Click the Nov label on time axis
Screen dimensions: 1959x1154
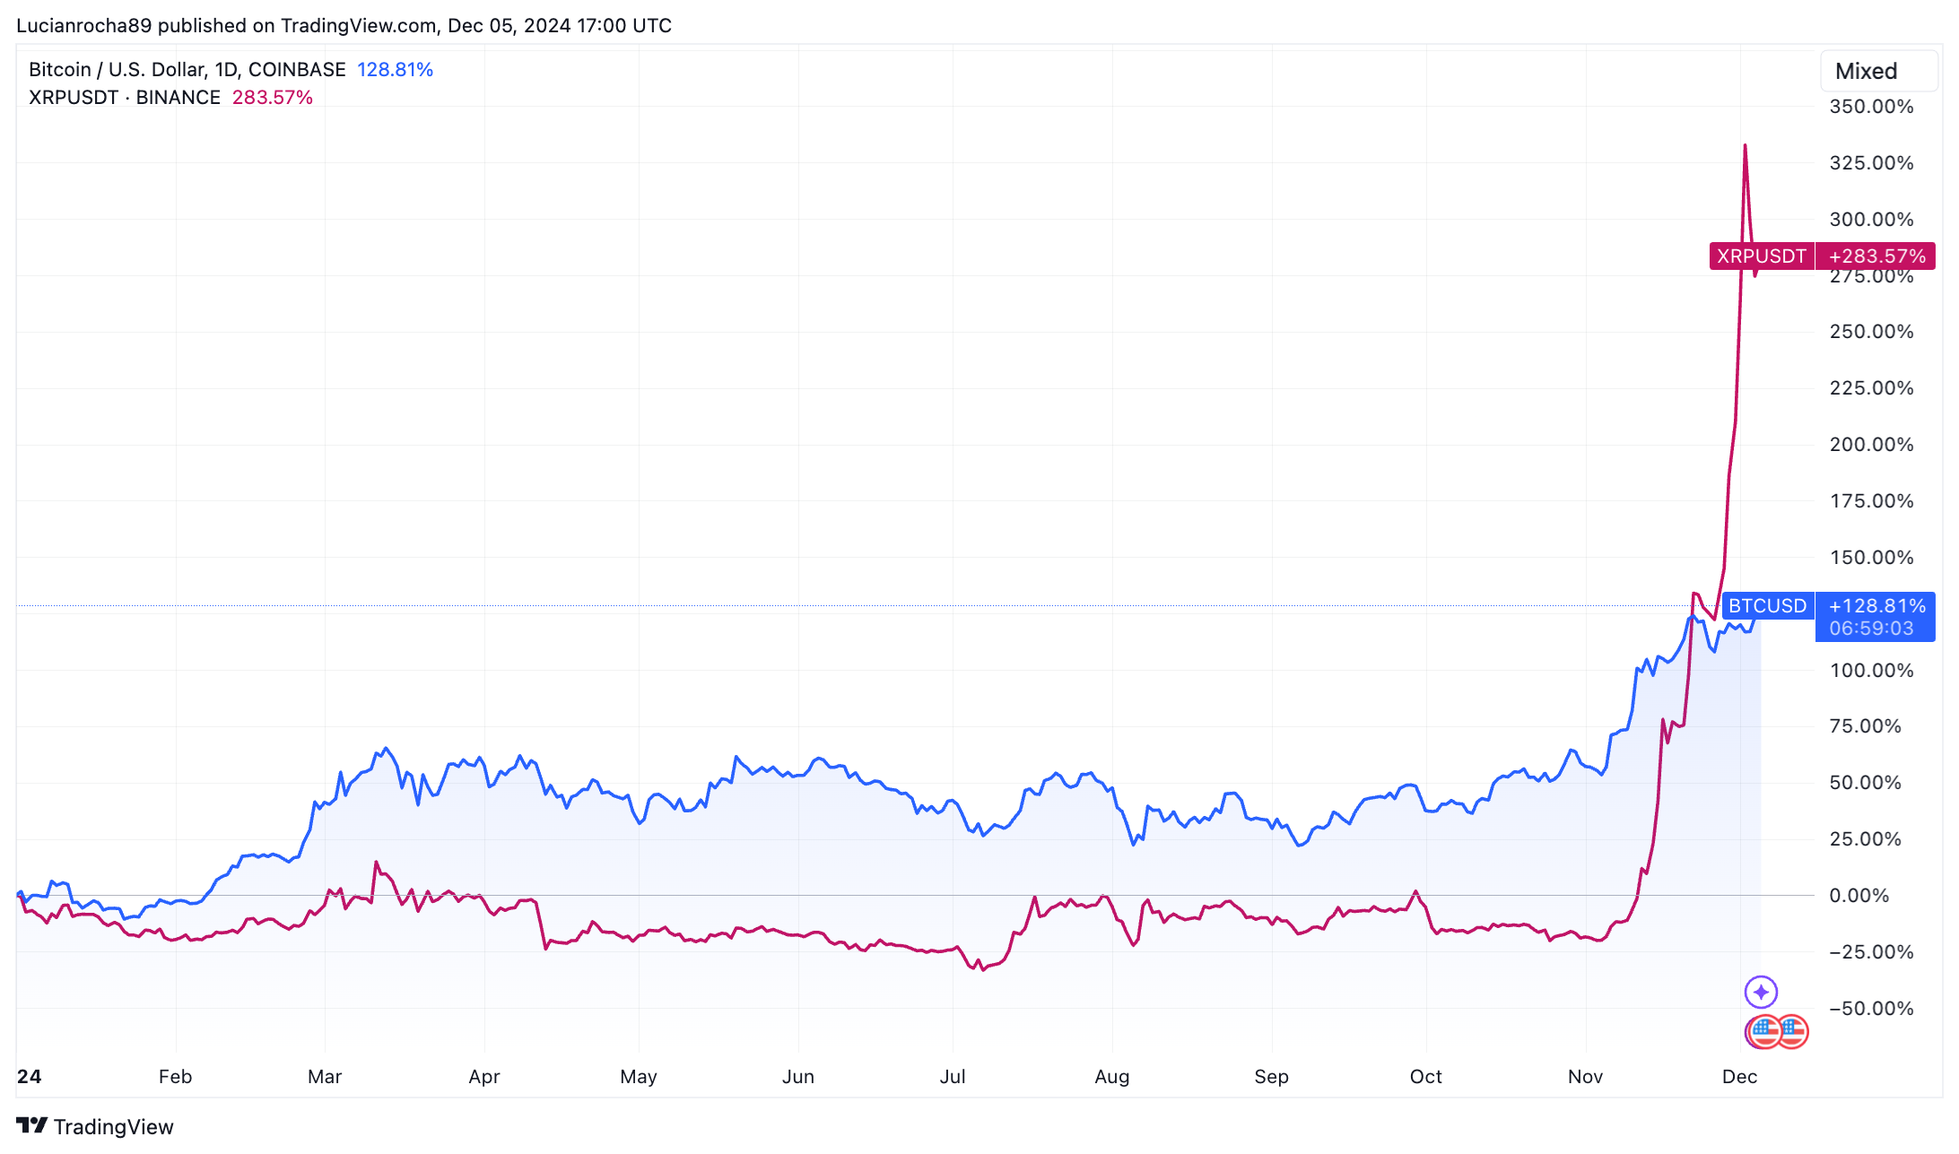tap(1586, 1077)
